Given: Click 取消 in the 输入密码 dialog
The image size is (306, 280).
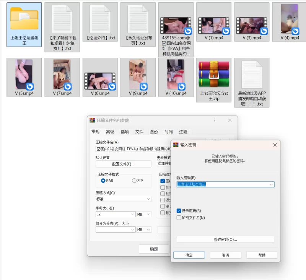Looking at the screenshot, I should point(225,255).
